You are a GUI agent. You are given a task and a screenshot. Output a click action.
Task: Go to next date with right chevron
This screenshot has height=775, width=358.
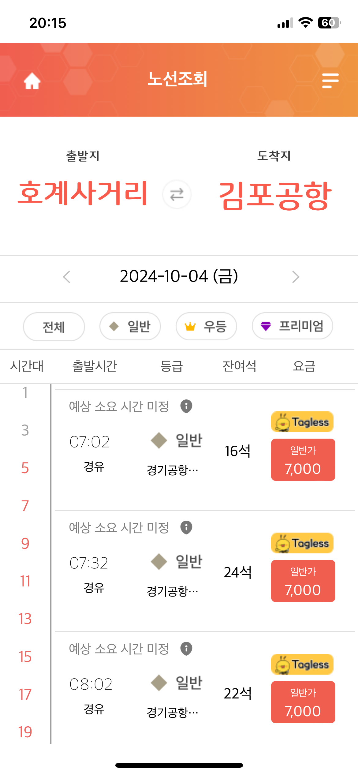tap(295, 277)
